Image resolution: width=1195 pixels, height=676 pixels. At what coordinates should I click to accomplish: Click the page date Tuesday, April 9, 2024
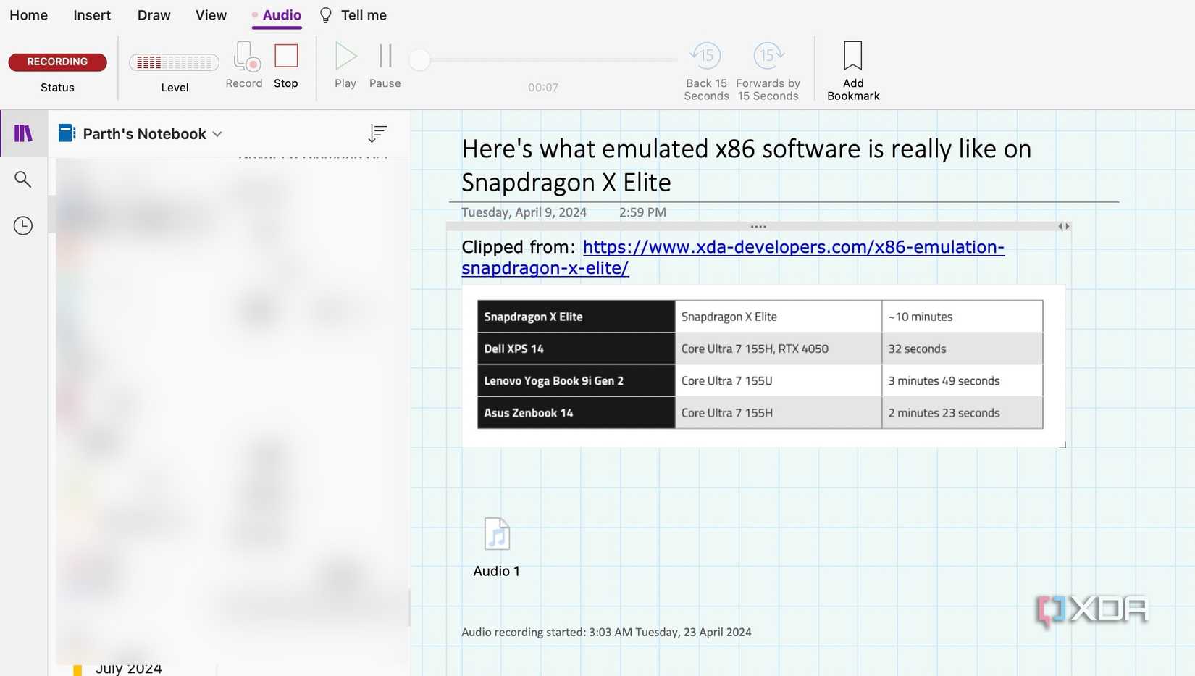524,212
